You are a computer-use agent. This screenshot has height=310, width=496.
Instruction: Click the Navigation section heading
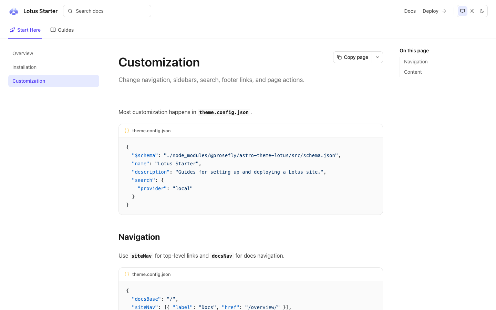pos(139,237)
